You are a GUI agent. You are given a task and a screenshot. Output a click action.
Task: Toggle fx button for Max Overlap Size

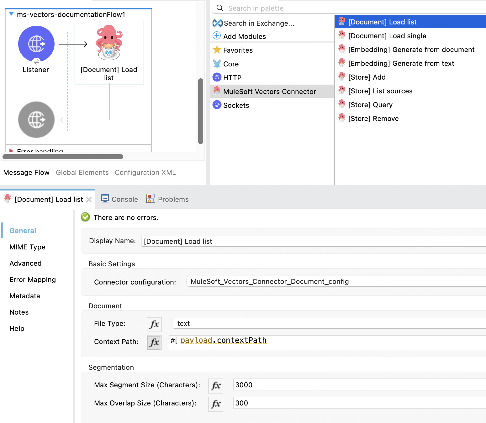(216, 404)
